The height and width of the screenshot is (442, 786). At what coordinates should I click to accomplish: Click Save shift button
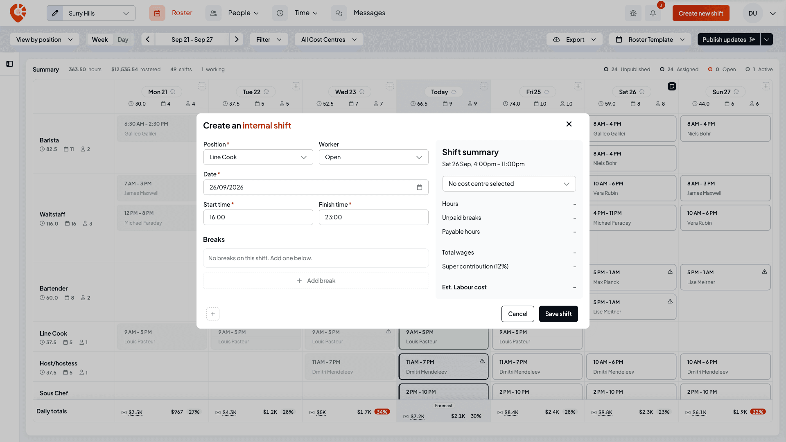558,314
